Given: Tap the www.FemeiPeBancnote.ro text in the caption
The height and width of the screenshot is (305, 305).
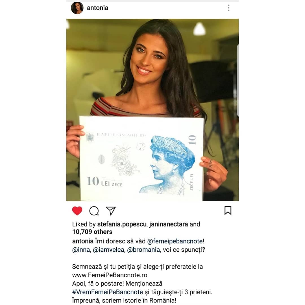Looking at the screenshot, I should click(x=110, y=275).
